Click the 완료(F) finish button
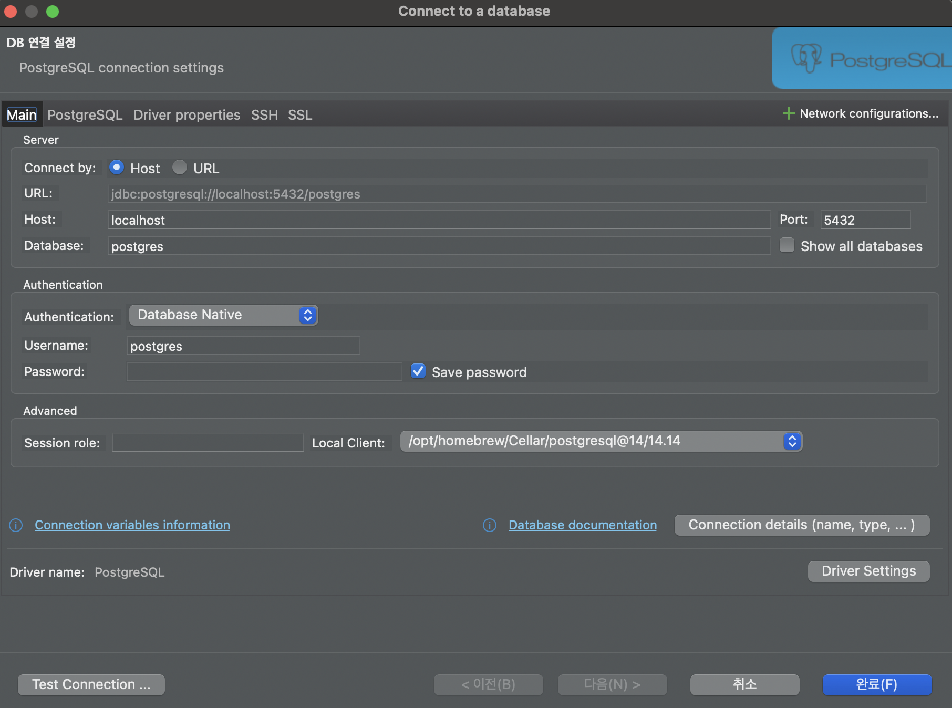Viewport: 952px width, 708px height. [x=877, y=685]
